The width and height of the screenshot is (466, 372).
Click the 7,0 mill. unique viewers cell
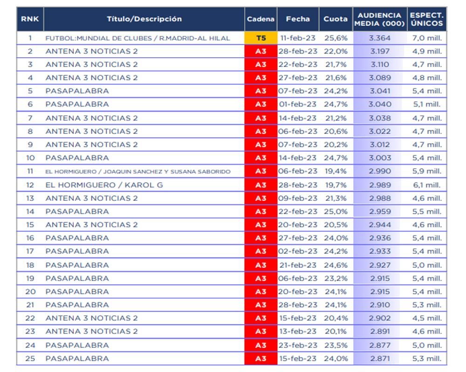(427, 38)
